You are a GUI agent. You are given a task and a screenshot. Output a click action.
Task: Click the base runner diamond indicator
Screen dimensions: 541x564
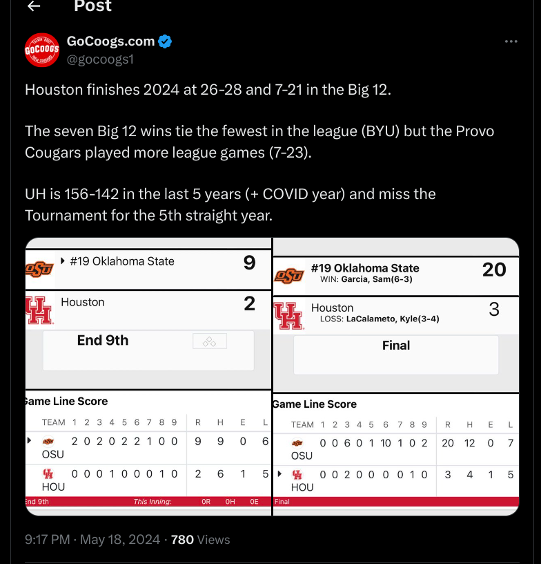click(210, 341)
